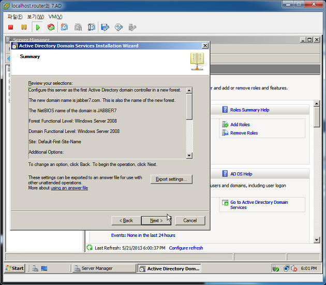Image resolution: width=326 pixels, height=285 pixels.
Task: Select the Site: Default-First-Site-Name line
Action: click(55, 142)
